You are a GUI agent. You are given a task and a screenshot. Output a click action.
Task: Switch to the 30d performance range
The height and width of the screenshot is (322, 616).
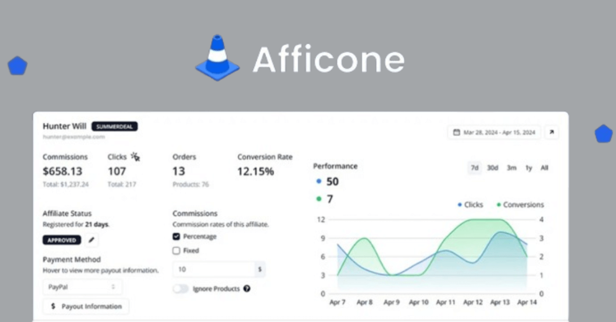[x=492, y=168]
